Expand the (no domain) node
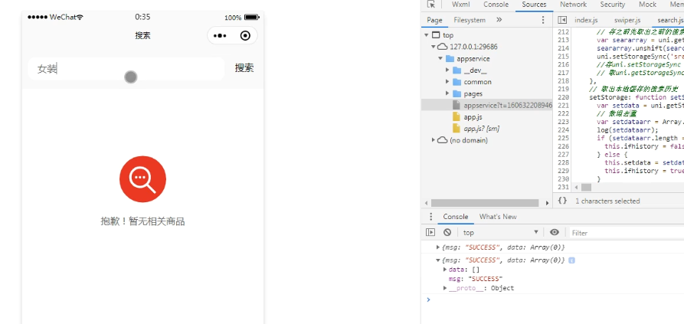684x324 pixels. pos(434,140)
